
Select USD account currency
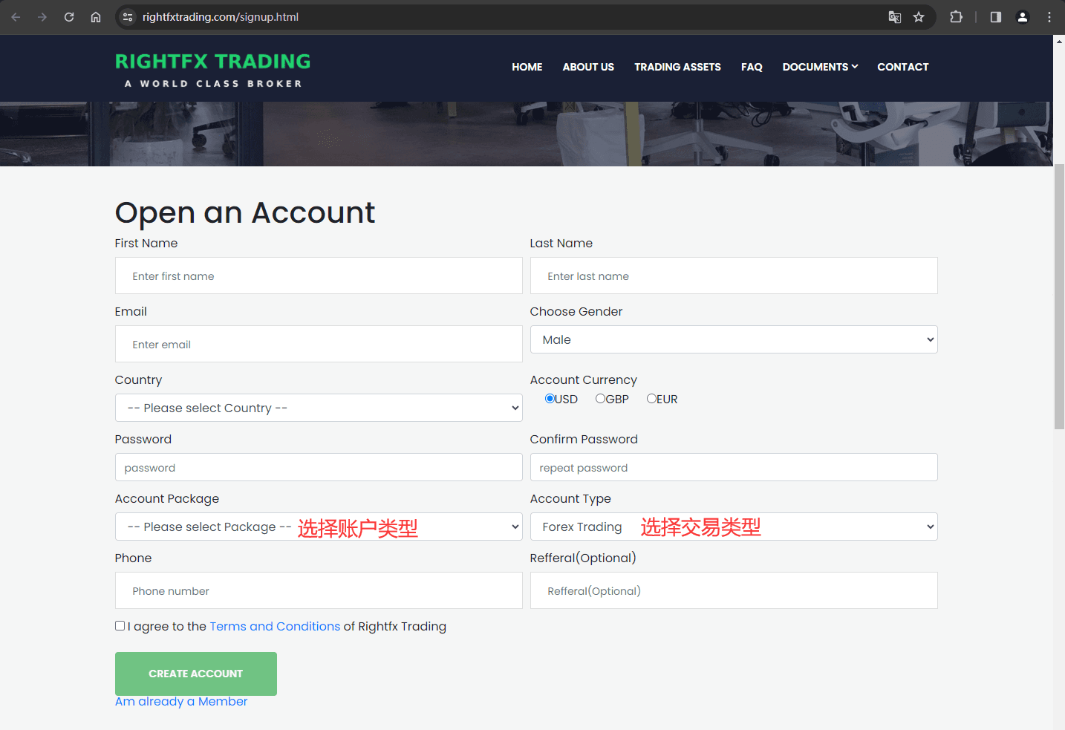550,399
